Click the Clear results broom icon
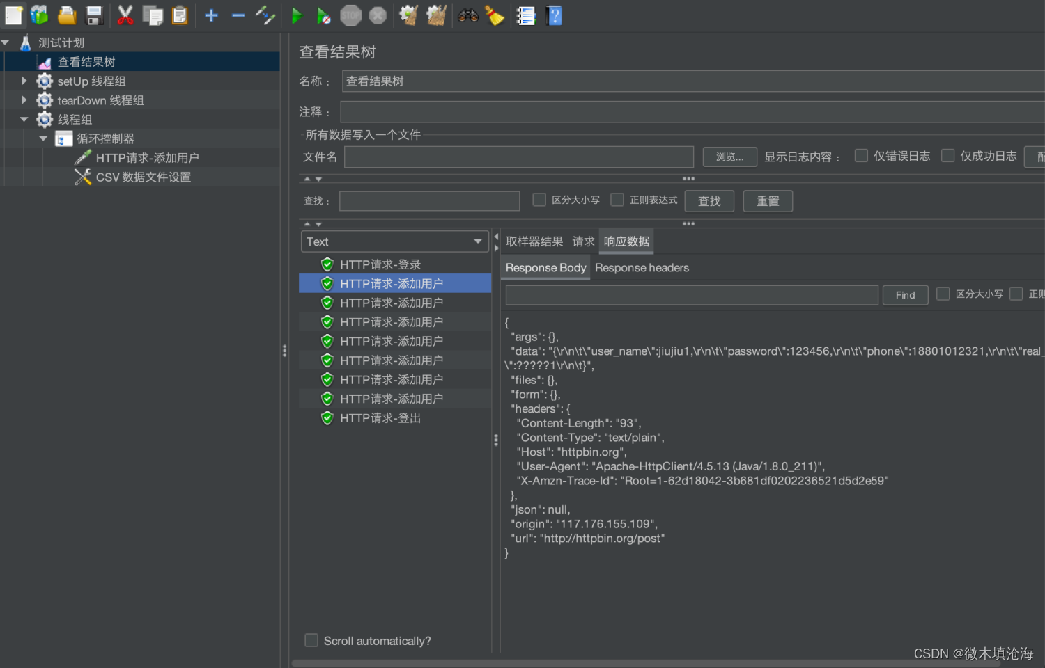The image size is (1045, 668). click(409, 15)
